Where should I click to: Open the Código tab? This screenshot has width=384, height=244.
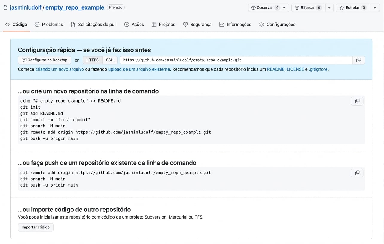coord(16,25)
